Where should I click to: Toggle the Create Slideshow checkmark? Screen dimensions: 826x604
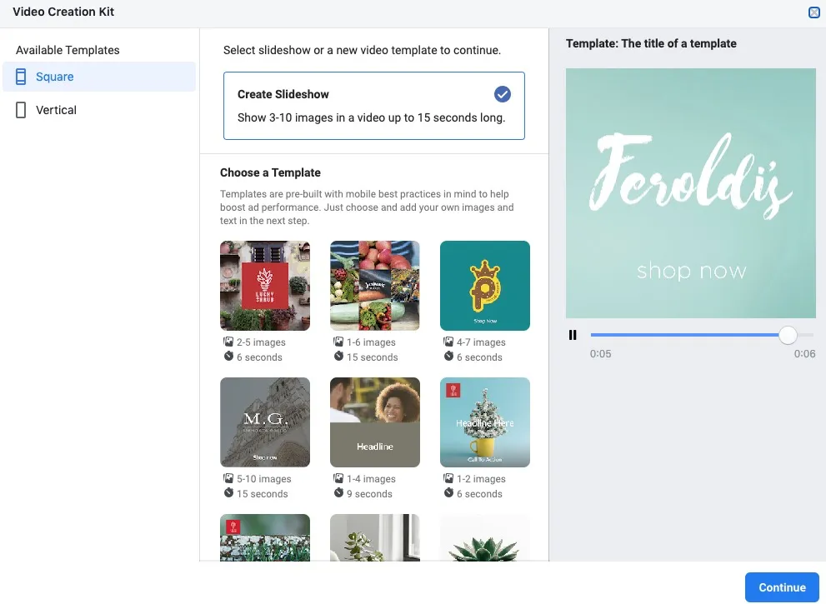tap(502, 93)
